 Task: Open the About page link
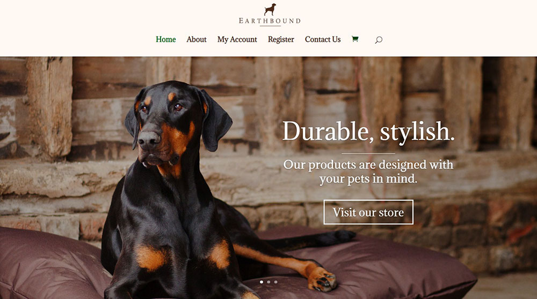click(196, 39)
